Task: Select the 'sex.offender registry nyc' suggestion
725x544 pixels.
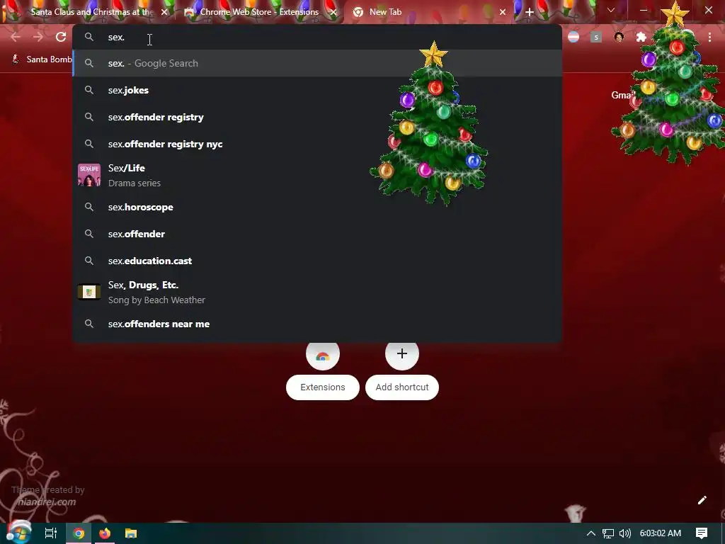Action: (x=317, y=144)
